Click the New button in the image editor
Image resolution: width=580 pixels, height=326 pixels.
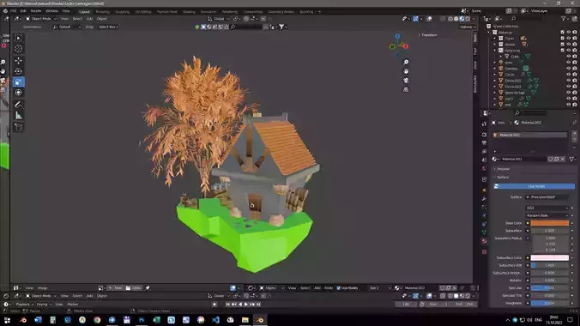115,288
